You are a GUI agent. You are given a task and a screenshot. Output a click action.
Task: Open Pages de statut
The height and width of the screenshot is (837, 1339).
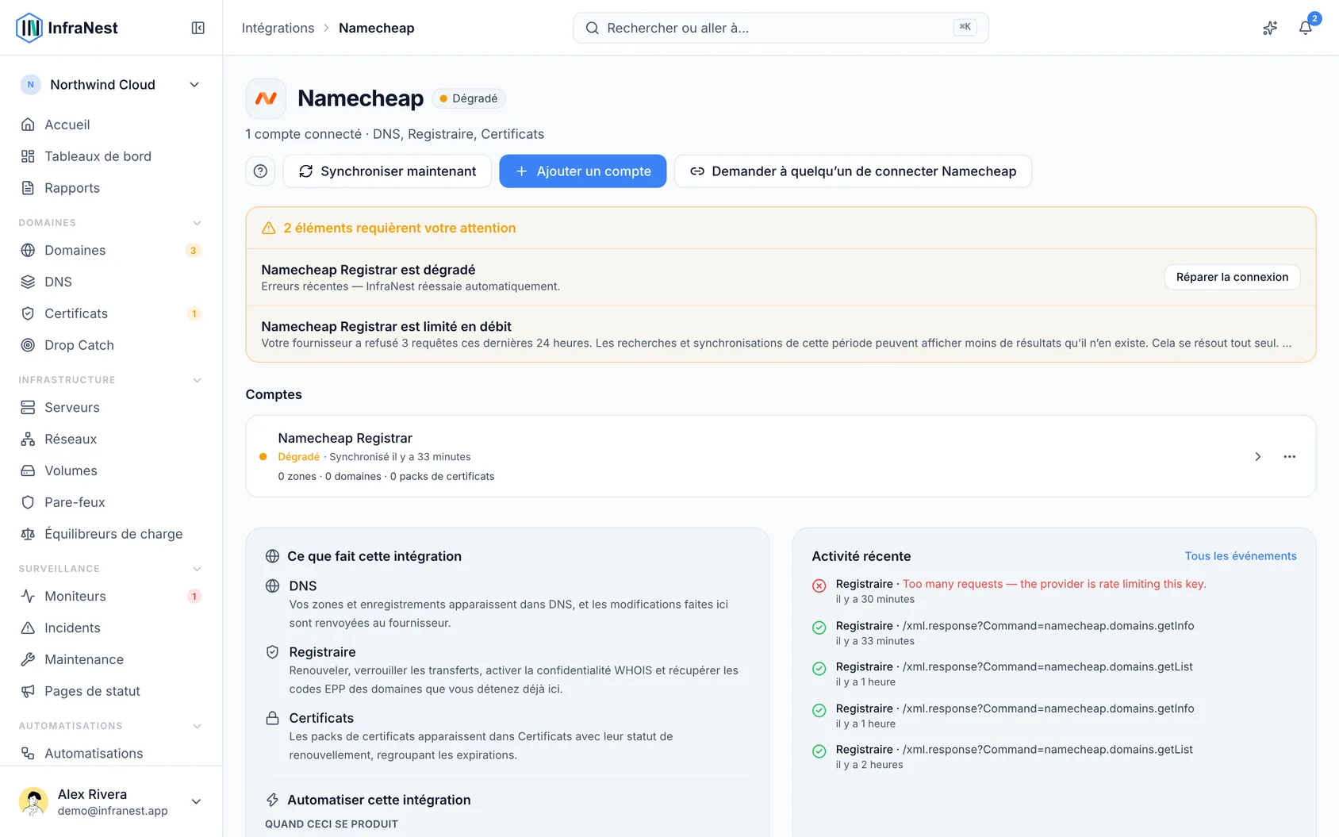pos(111,691)
